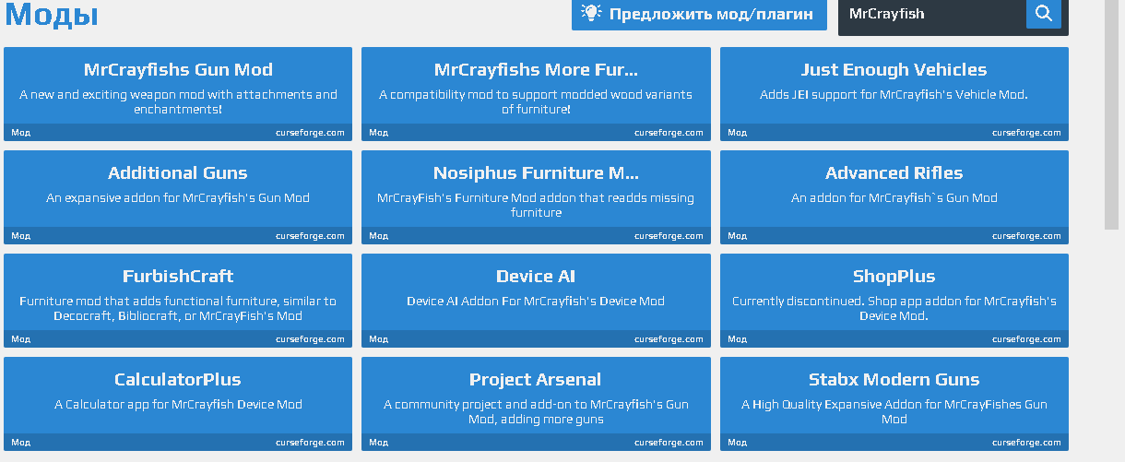Click curseforge.com on MrCrayfishs More Fur... card

pos(669,133)
